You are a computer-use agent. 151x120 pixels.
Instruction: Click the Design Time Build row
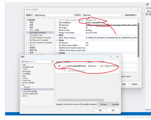pos(96,33)
